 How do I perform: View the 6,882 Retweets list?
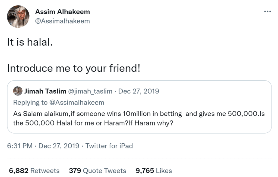click(34, 170)
